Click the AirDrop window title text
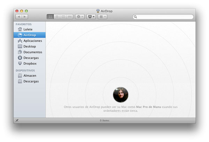 click(x=107, y=11)
